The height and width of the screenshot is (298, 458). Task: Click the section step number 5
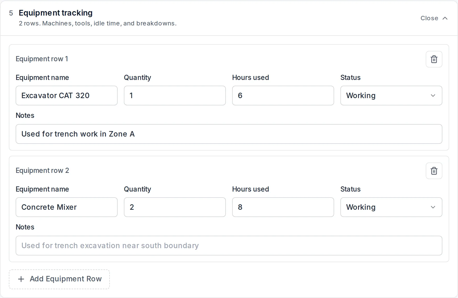(x=11, y=13)
